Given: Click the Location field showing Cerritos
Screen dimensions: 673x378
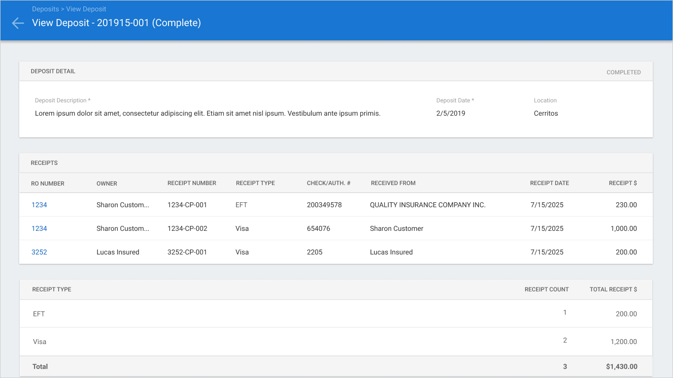Looking at the screenshot, I should 546,113.
